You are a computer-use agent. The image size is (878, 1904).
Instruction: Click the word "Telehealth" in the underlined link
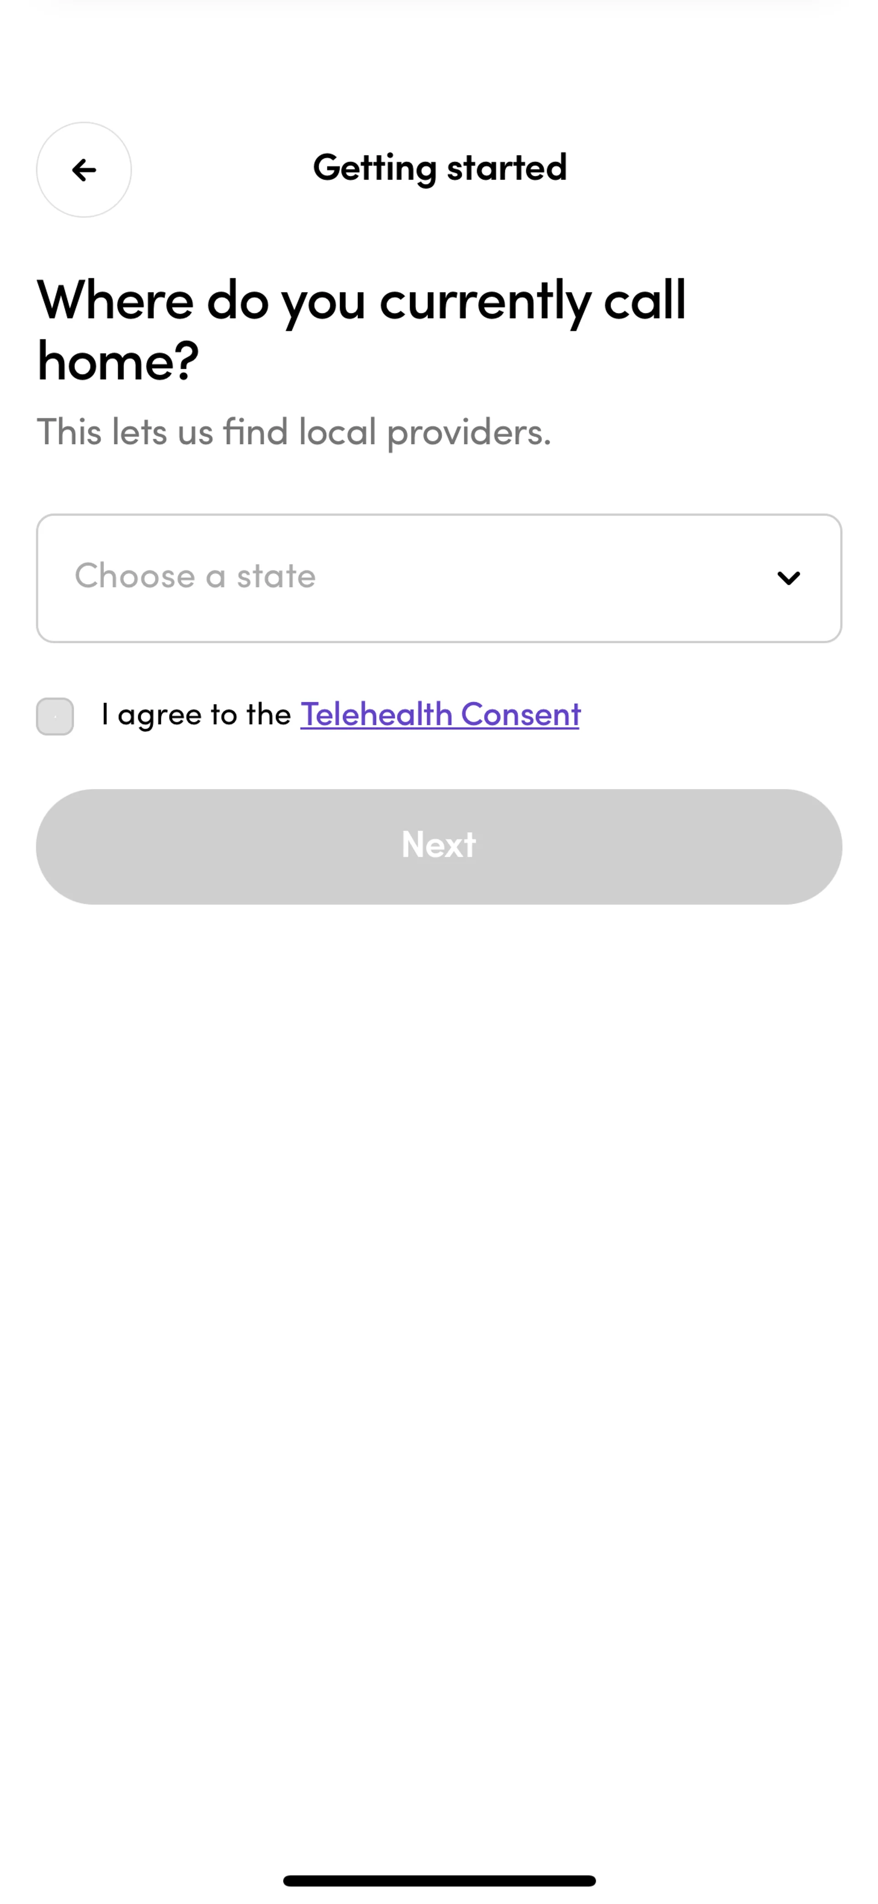[x=376, y=715]
